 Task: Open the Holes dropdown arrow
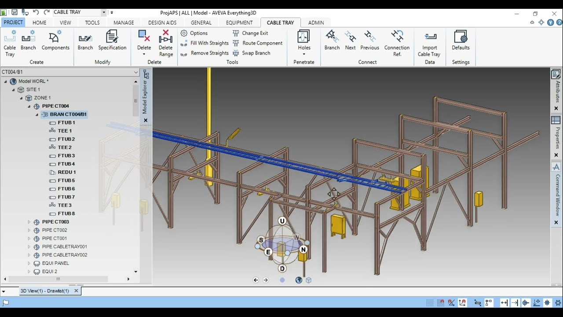pyautogui.click(x=304, y=55)
